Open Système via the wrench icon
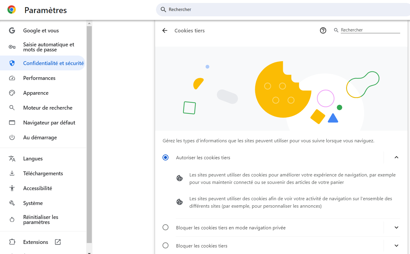This screenshot has height=254, width=410. point(12,203)
